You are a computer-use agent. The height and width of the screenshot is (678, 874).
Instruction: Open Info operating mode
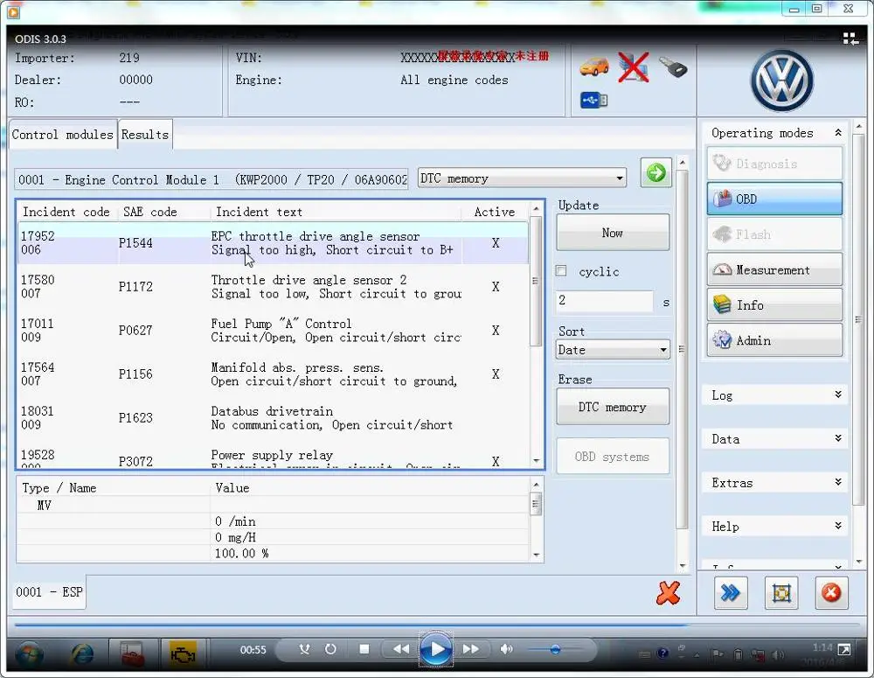[x=774, y=304]
